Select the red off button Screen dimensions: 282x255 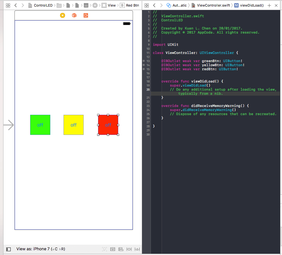(108, 125)
